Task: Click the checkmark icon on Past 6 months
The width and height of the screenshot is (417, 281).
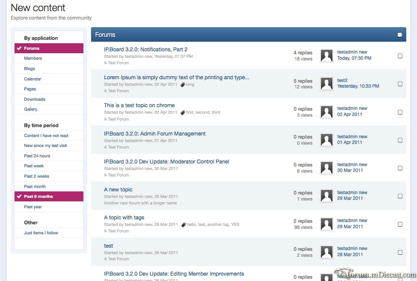Action: 19,196
